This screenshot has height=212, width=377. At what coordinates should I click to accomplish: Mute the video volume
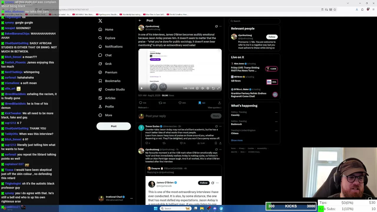click(x=202, y=88)
